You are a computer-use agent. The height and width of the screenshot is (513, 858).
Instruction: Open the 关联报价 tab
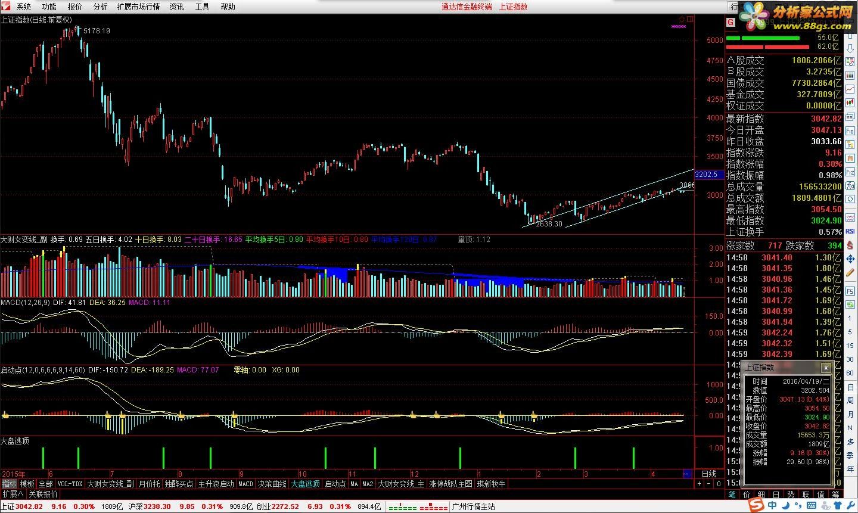pos(43,494)
